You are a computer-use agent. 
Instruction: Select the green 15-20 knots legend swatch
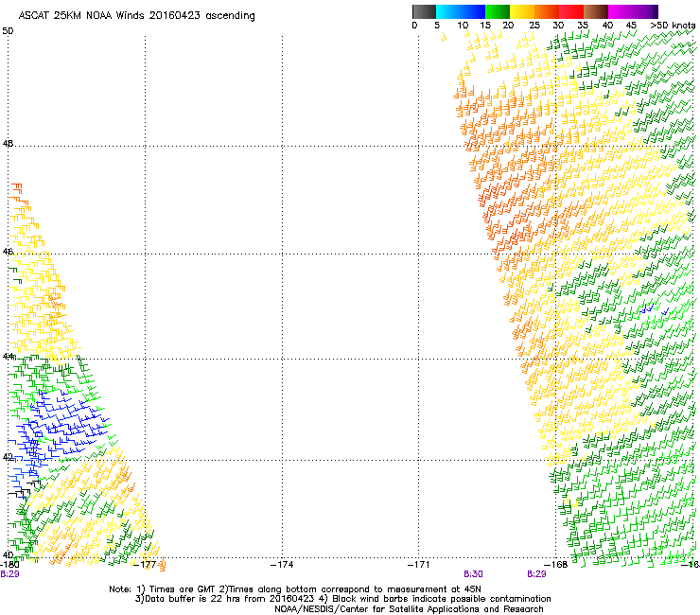pos(498,11)
